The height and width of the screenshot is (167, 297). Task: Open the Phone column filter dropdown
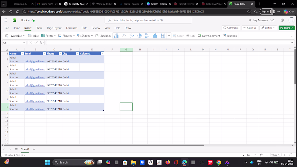[60, 54]
